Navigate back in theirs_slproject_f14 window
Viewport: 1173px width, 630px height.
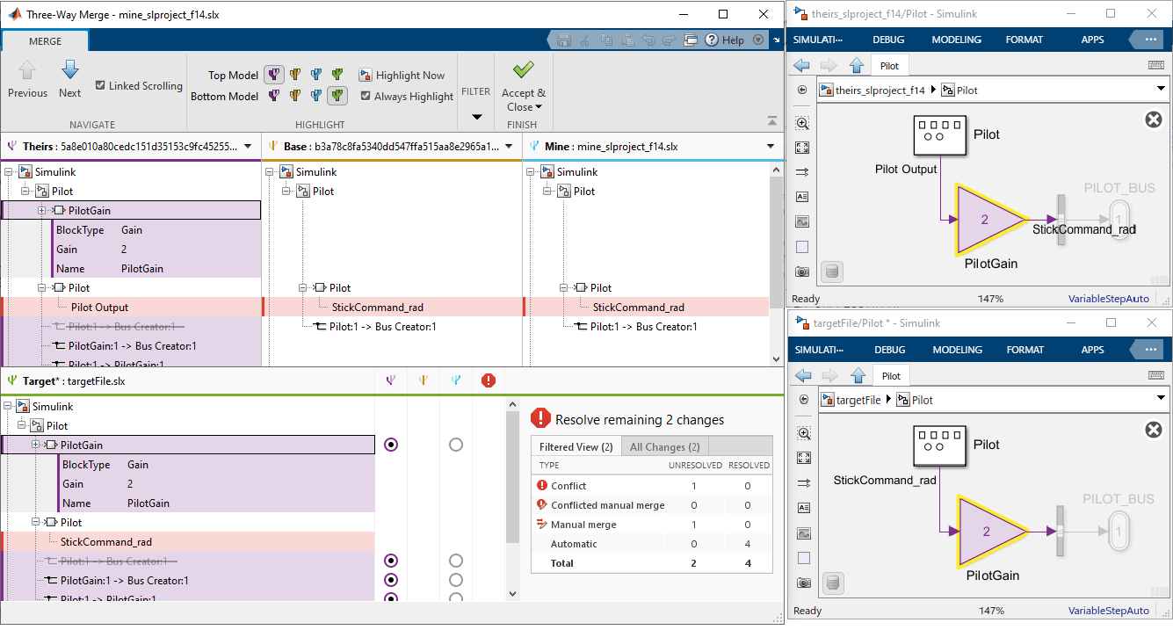[800, 66]
